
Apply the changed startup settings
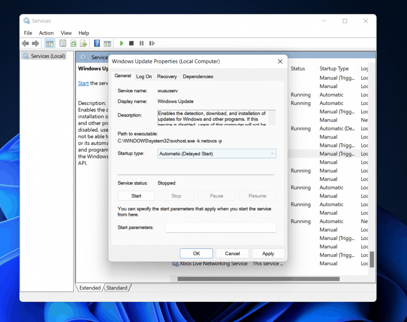(x=268, y=253)
